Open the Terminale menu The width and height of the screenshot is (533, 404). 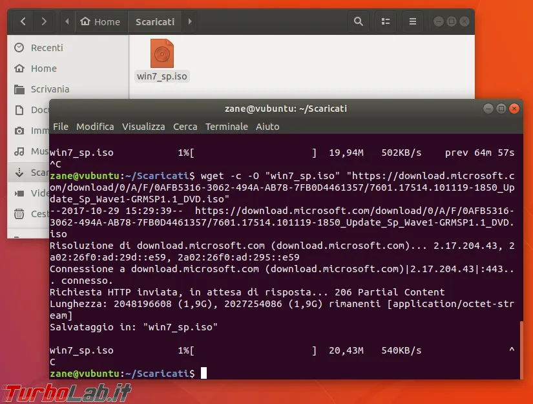(x=226, y=127)
